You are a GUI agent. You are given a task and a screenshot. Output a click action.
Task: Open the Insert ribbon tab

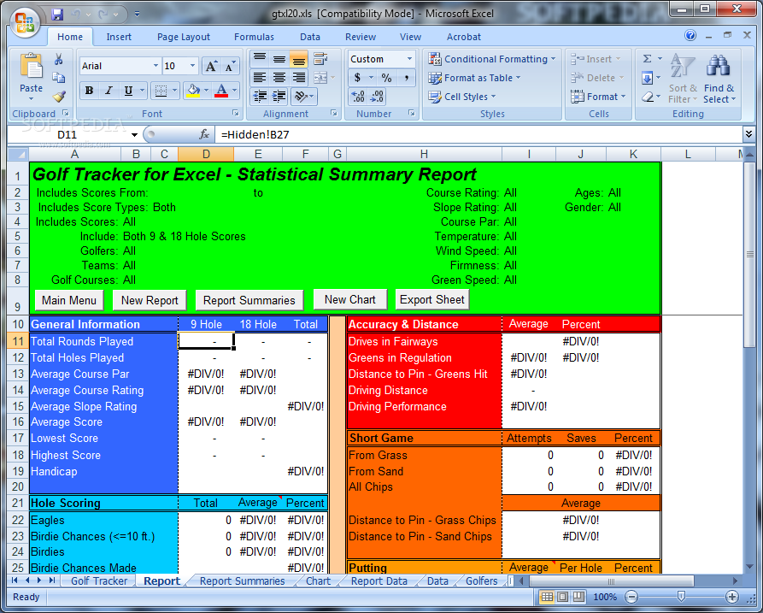(x=119, y=37)
